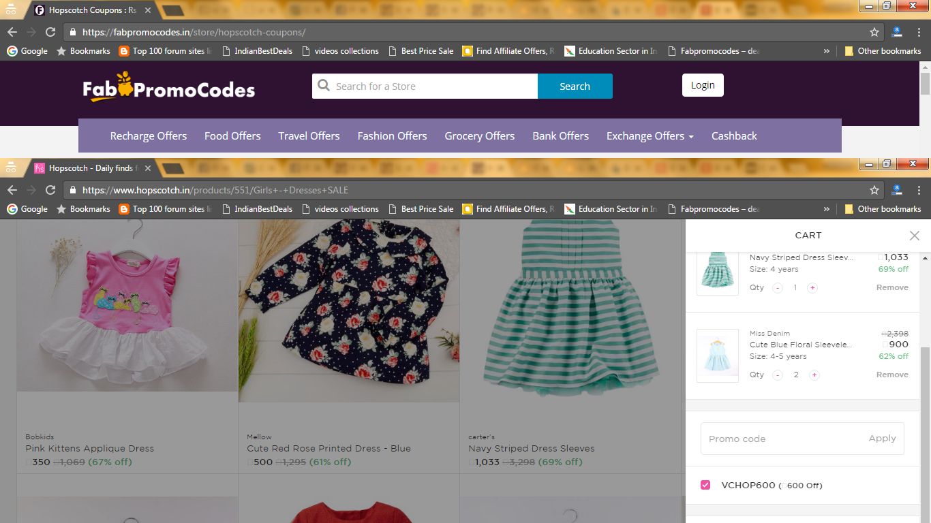
Task: Click the Login button
Action: (x=703, y=85)
